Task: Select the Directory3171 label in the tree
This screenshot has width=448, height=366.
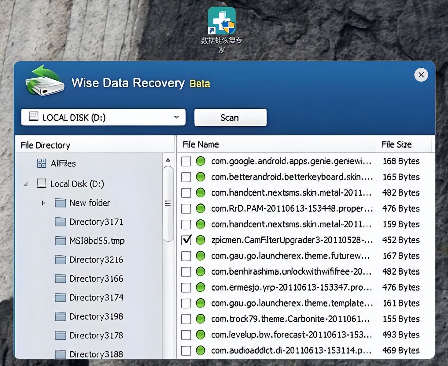Action: coord(96,222)
